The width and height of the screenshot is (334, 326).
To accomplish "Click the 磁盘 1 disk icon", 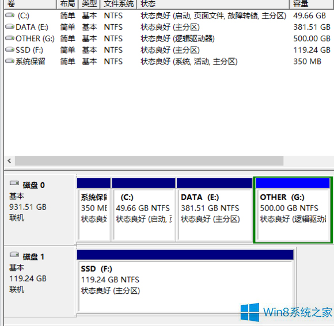I will [x=14, y=254].
